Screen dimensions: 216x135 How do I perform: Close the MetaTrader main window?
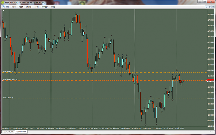coord(211,2)
